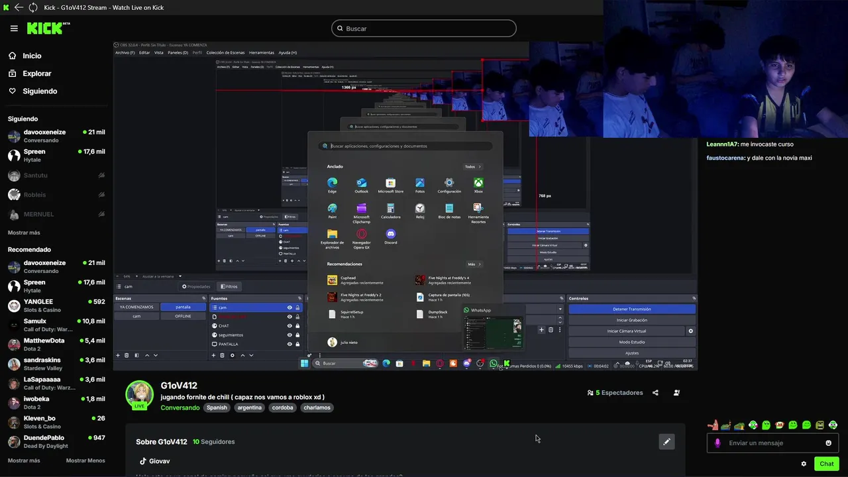Click the green Chat send button
Viewport: 848px width, 477px height.
tap(827, 464)
